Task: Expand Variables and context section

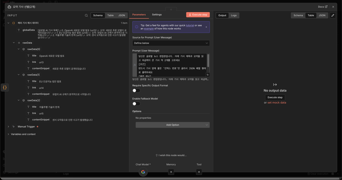Action: [x=9, y=134]
